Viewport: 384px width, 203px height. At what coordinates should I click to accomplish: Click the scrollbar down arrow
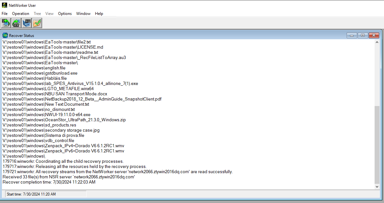click(x=377, y=186)
